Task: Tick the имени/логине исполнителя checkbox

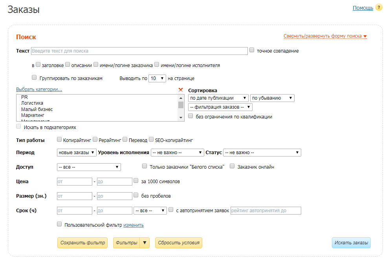Action: click(157, 65)
